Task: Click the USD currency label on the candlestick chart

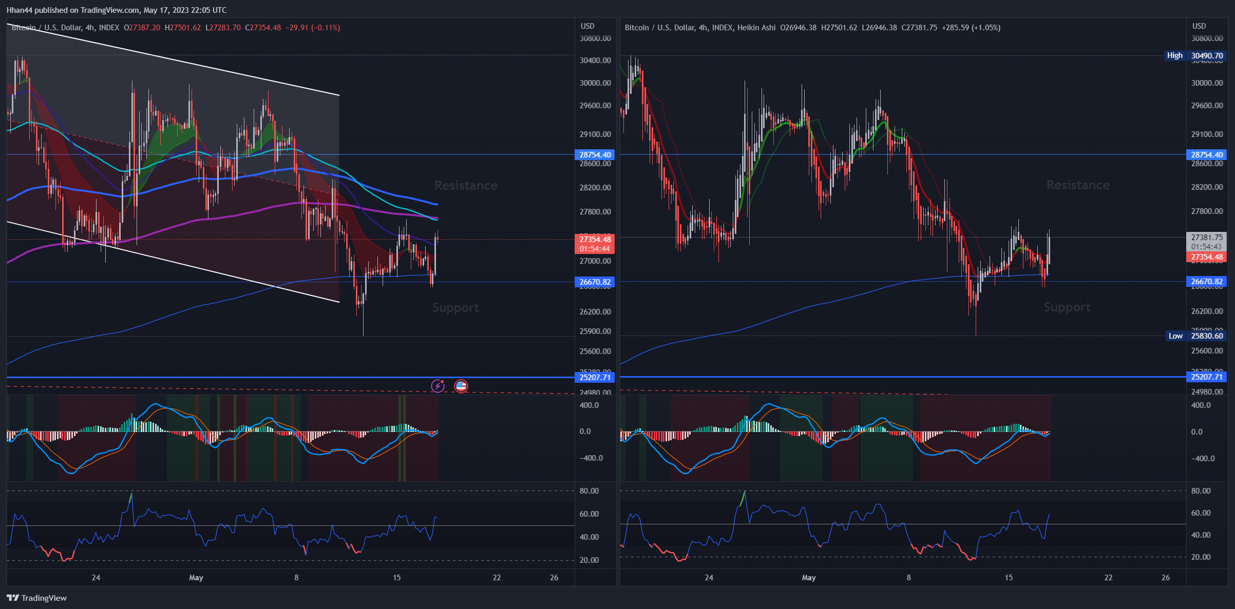Action: [x=587, y=26]
